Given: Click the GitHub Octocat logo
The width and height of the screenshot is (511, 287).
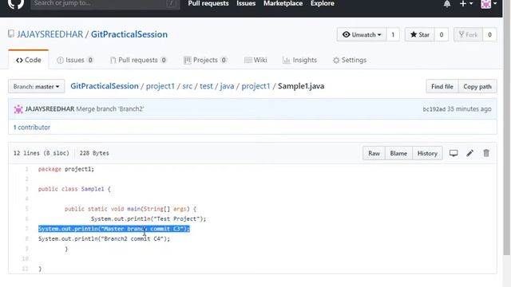Looking at the screenshot, I should [16, 4].
